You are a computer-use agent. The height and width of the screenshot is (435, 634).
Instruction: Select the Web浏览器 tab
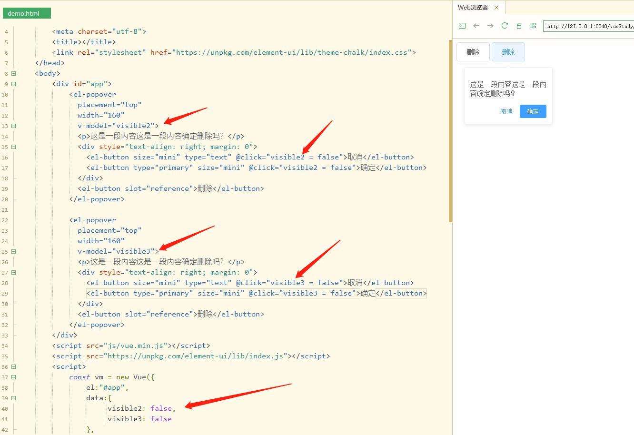[474, 7]
